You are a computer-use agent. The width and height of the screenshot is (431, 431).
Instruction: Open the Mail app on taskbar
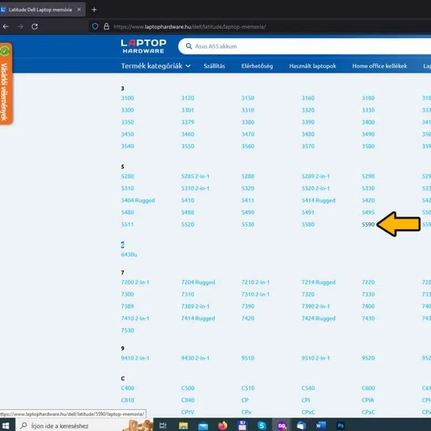(x=203, y=426)
